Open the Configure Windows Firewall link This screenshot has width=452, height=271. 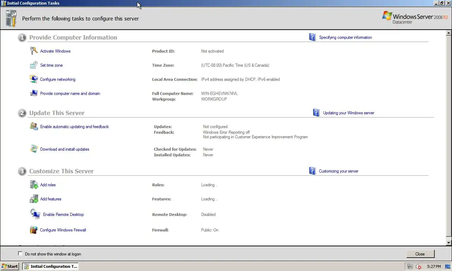[x=63, y=230]
